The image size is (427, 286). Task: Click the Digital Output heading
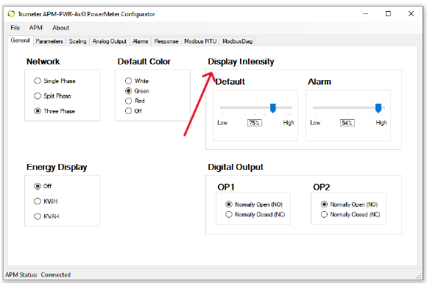click(x=236, y=167)
